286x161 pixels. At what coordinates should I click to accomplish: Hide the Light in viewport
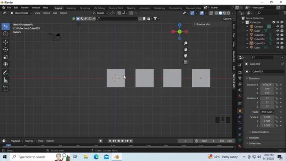pos(278,47)
